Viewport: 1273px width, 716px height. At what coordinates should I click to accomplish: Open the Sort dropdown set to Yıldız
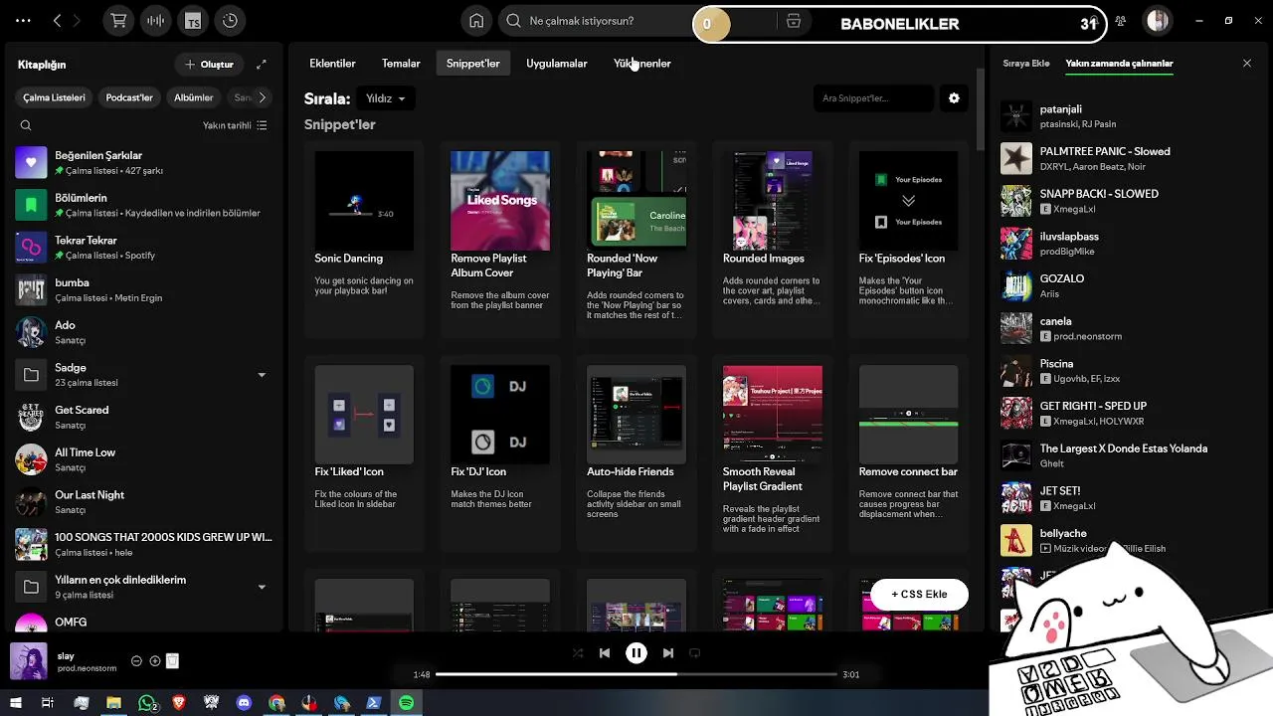pos(386,98)
